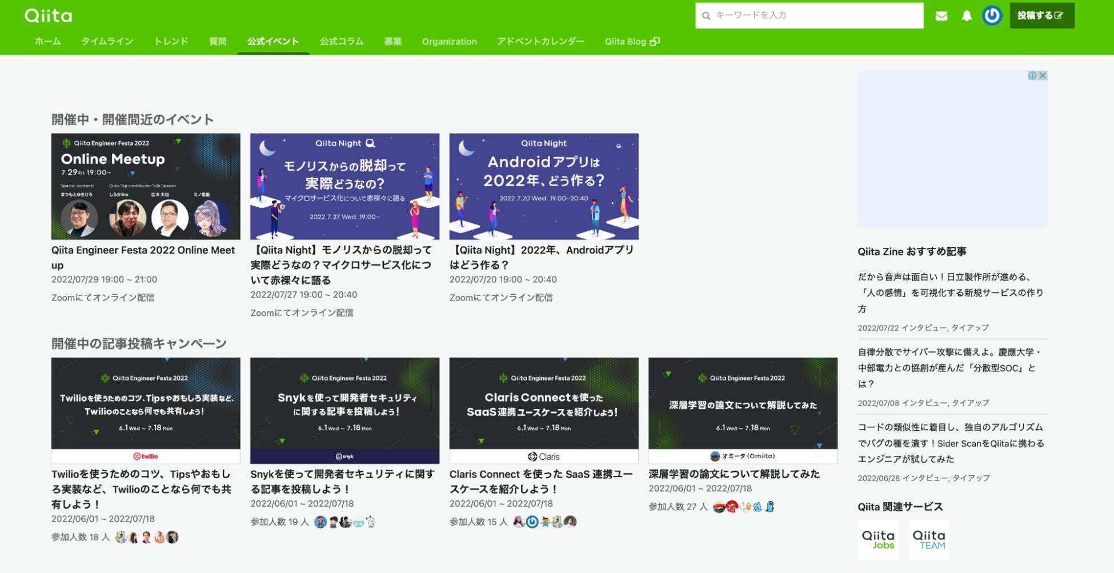Open the アドベントカレンダー tab
The height and width of the screenshot is (573, 1114).
pos(541,41)
